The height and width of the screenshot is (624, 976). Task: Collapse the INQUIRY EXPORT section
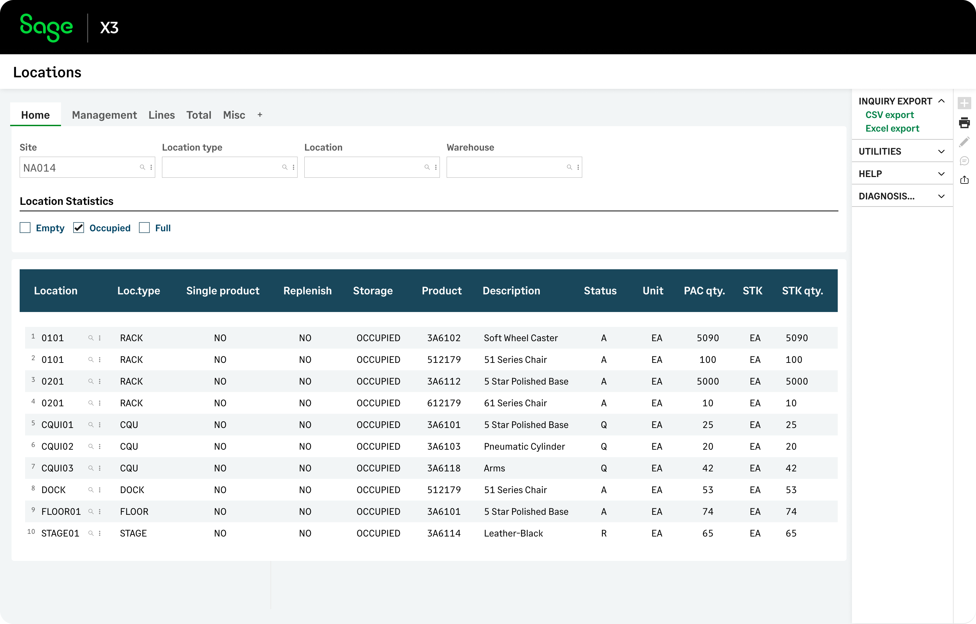[x=941, y=101]
